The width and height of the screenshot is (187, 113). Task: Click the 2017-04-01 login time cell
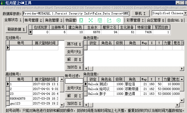(45, 89)
